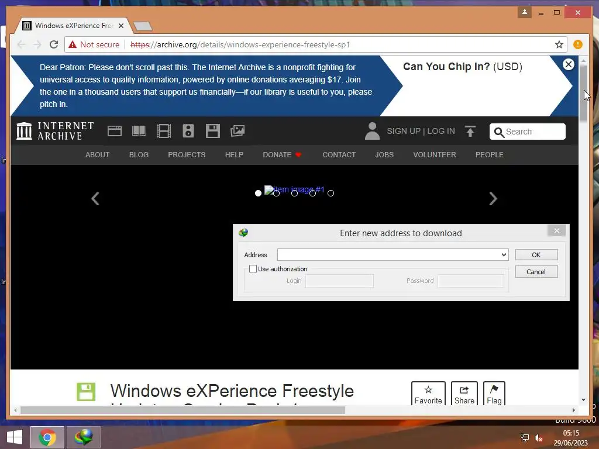Show previous carousel image arrow
The height and width of the screenshot is (449, 599).
(95, 199)
